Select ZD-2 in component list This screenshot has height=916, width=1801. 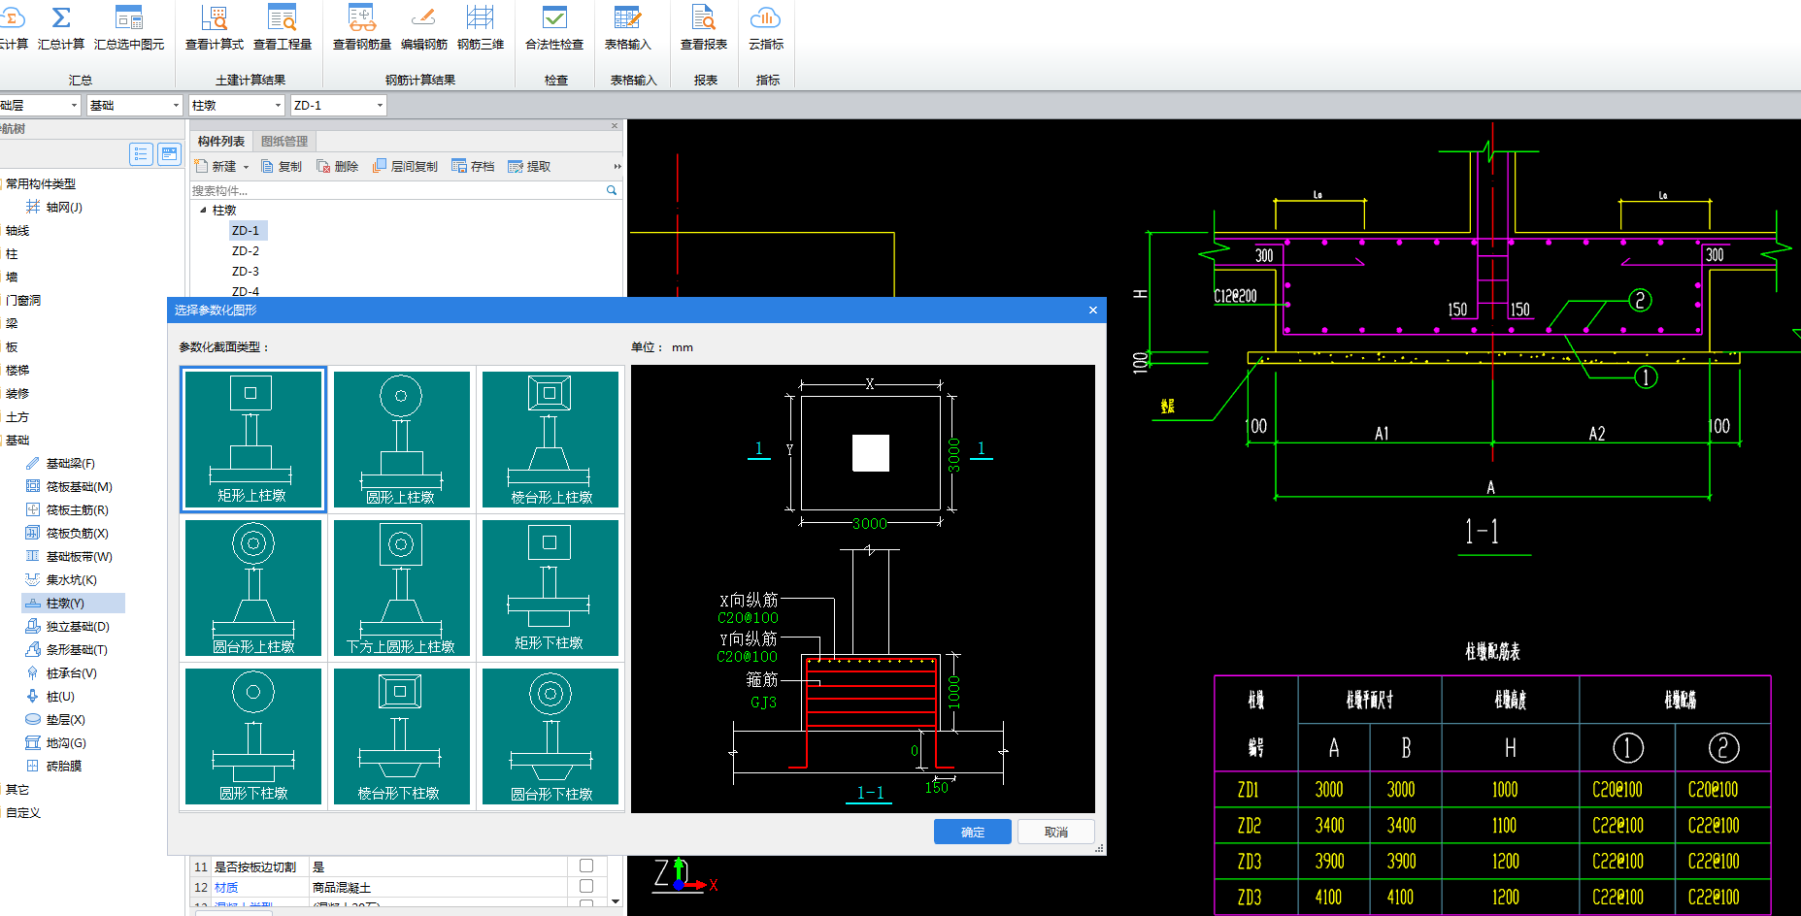[246, 251]
